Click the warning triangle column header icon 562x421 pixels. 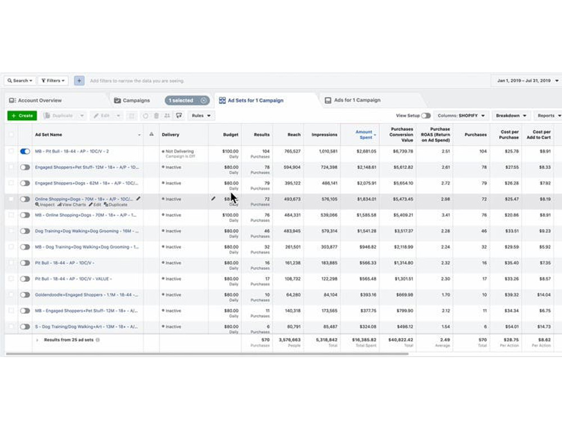[151, 134]
